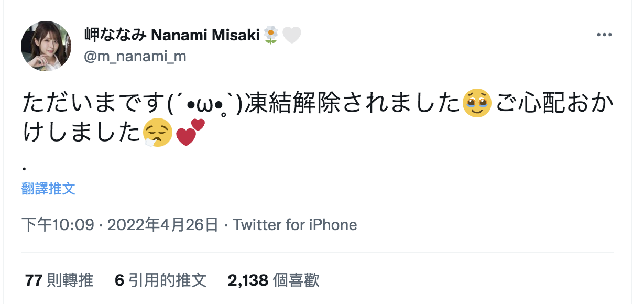Image resolution: width=633 pixels, height=304 pixels.
Task: View the 77 則轉推 retweets list
Action: click(59, 280)
